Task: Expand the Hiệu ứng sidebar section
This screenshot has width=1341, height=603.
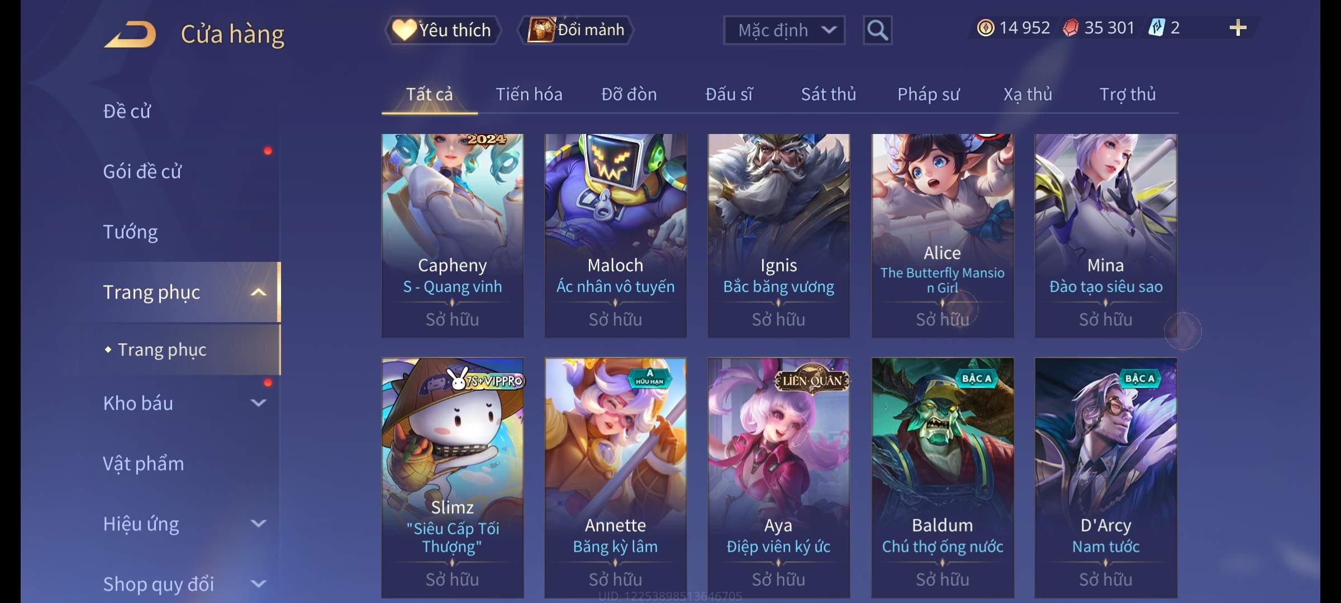Action: point(258,524)
